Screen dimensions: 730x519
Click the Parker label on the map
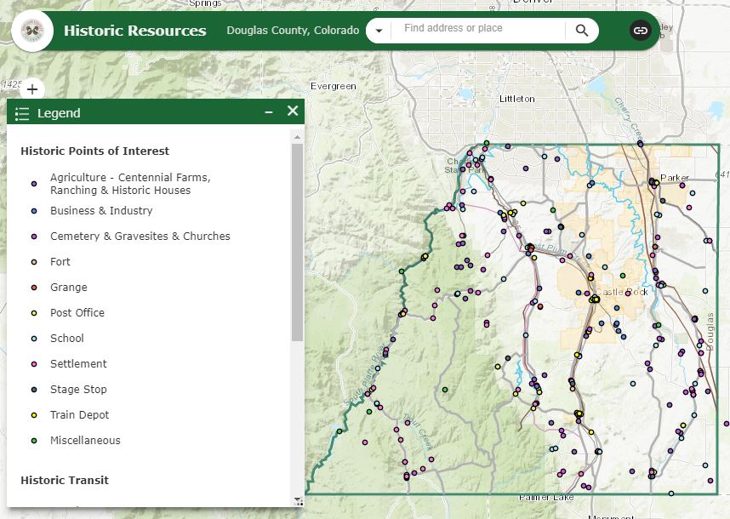[x=675, y=178]
